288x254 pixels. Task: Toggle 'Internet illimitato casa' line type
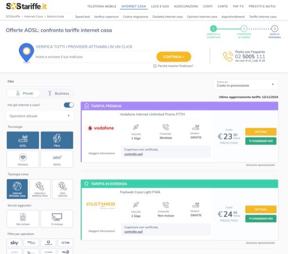click(x=17, y=189)
